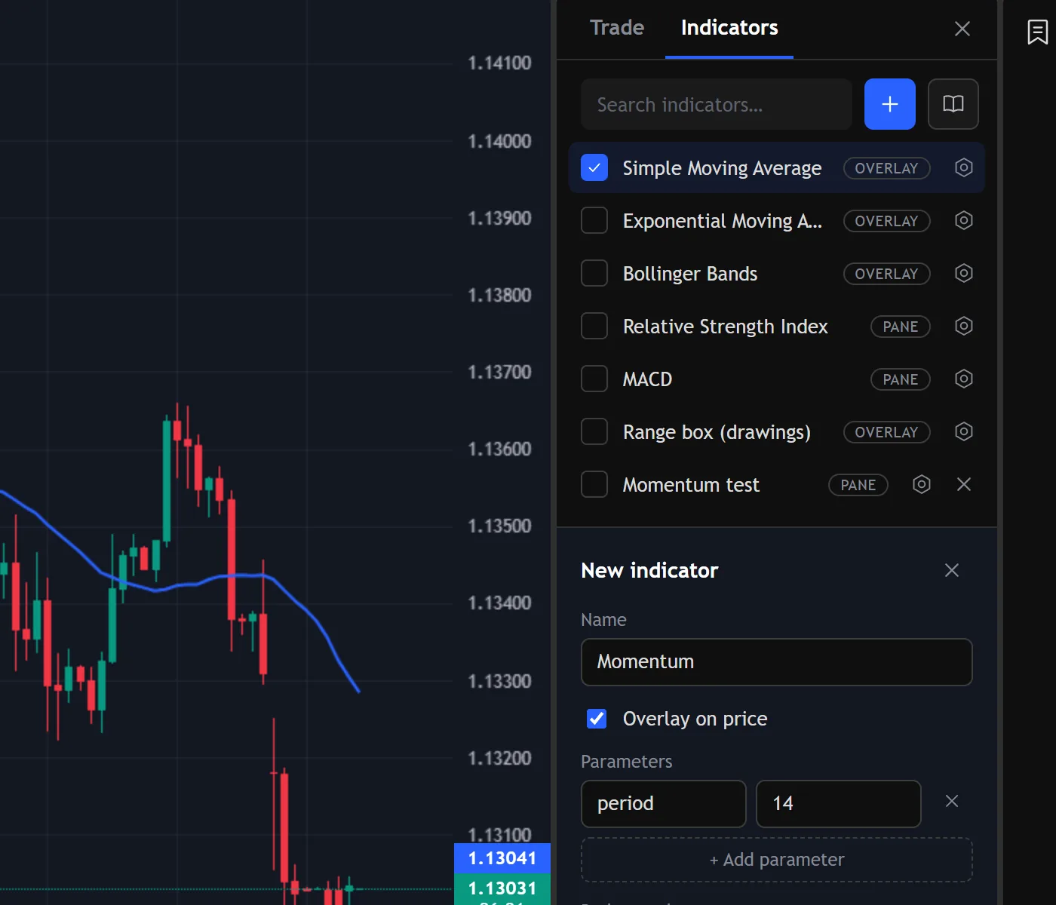Viewport: 1056px width, 905px height.
Task: Open settings for Exponential Moving Average
Action: click(x=963, y=220)
